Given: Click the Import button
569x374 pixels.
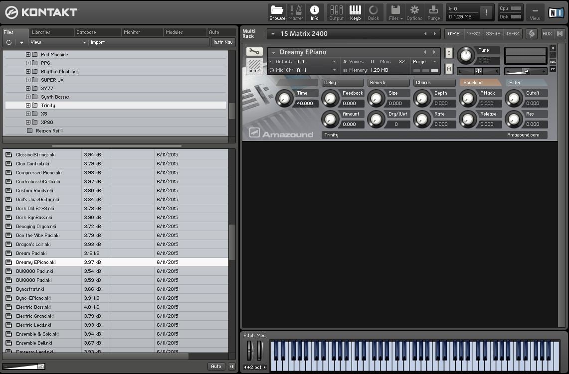Looking at the screenshot, I should click(98, 42).
